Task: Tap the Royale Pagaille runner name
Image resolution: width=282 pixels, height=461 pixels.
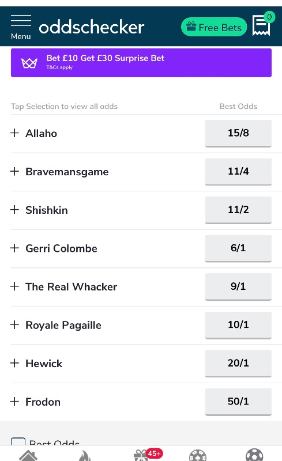Action: click(63, 325)
